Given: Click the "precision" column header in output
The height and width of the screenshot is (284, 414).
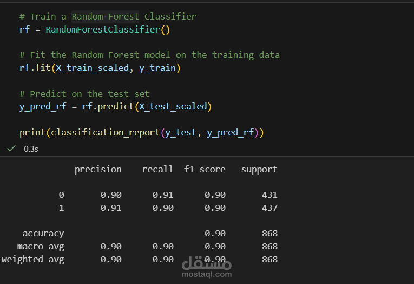Looking at the screenshot, I should 98,169.
